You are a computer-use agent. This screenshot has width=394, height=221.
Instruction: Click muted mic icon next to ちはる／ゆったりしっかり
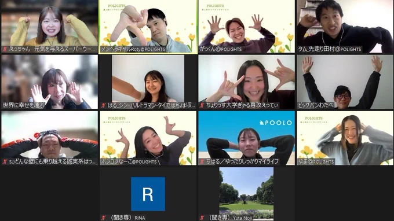202,162
